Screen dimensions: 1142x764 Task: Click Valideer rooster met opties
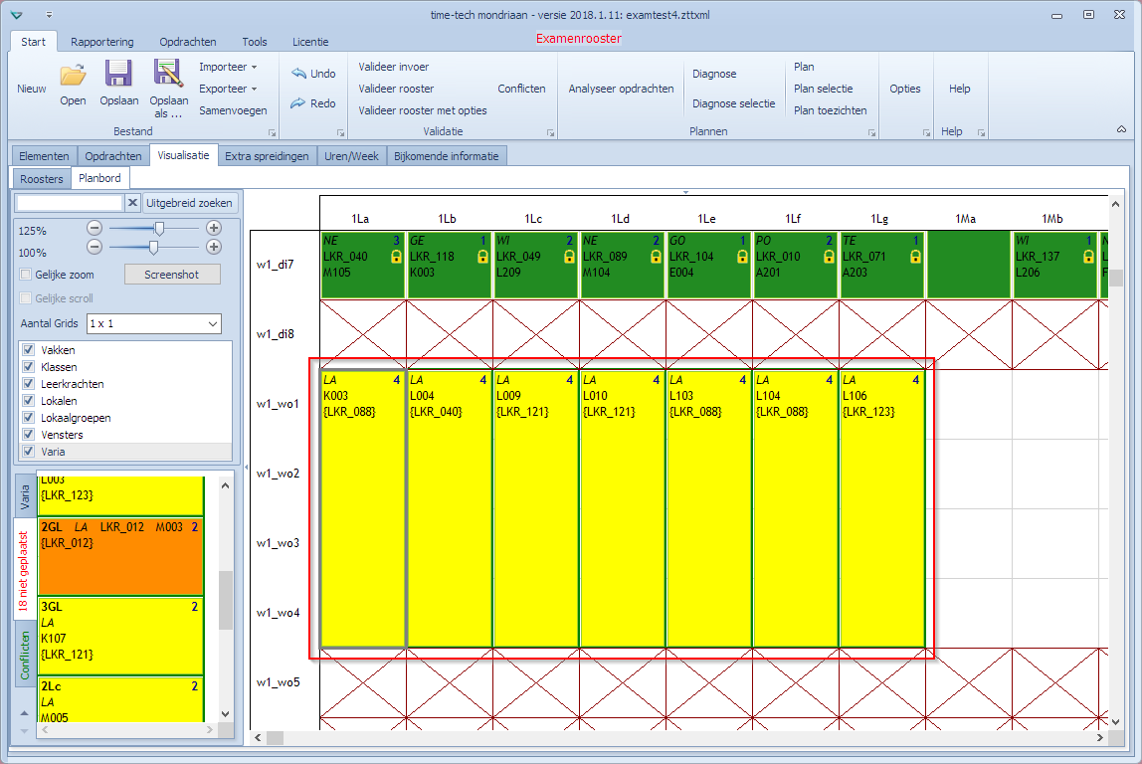(423, 110)
